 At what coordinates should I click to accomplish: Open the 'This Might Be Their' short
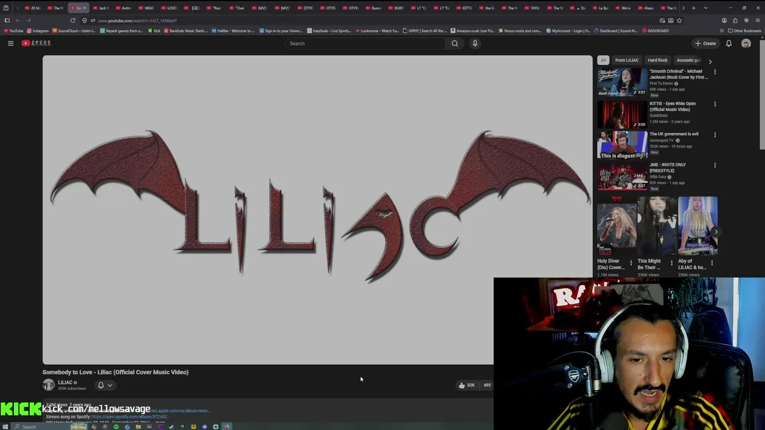point(657,225)
